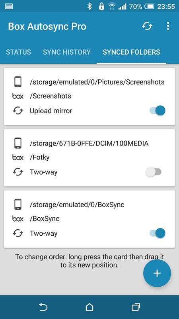Tap the sync arrows icon beside Upload mirror

coord(18,111)
